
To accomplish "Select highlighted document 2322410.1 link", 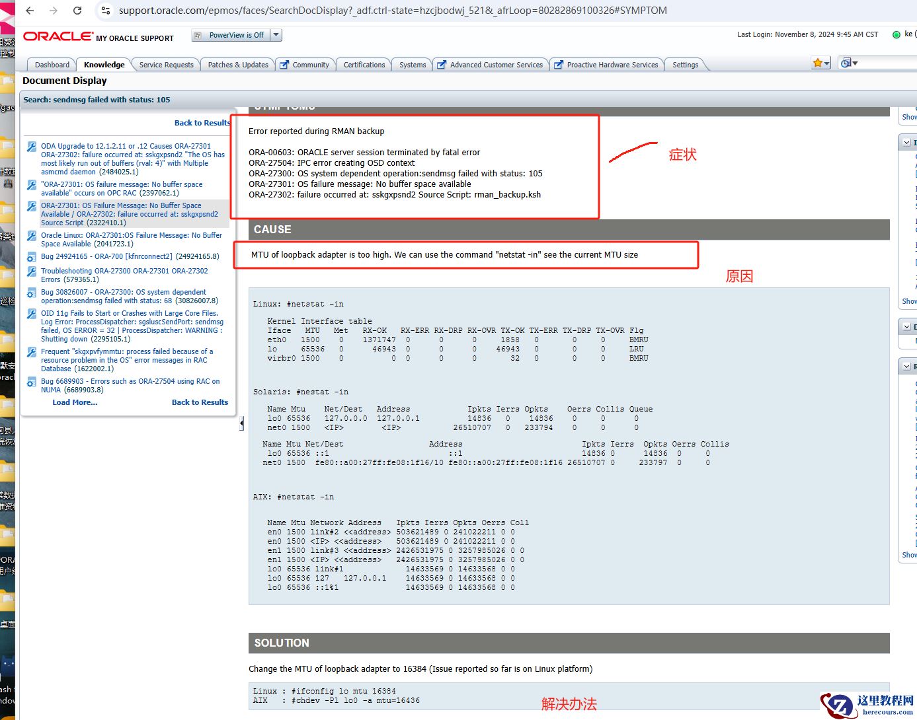I will pyautogui.click(x=130, y=214).
